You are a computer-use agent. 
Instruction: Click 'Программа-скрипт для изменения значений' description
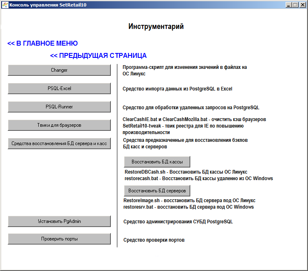(x=185, y=71)
